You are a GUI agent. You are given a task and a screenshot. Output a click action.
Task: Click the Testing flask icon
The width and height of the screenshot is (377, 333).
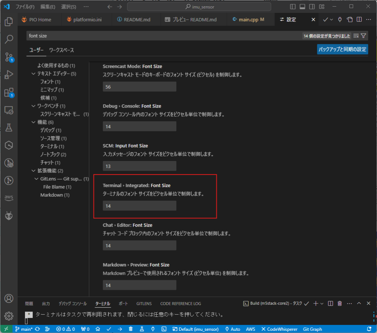coord(9,127)
